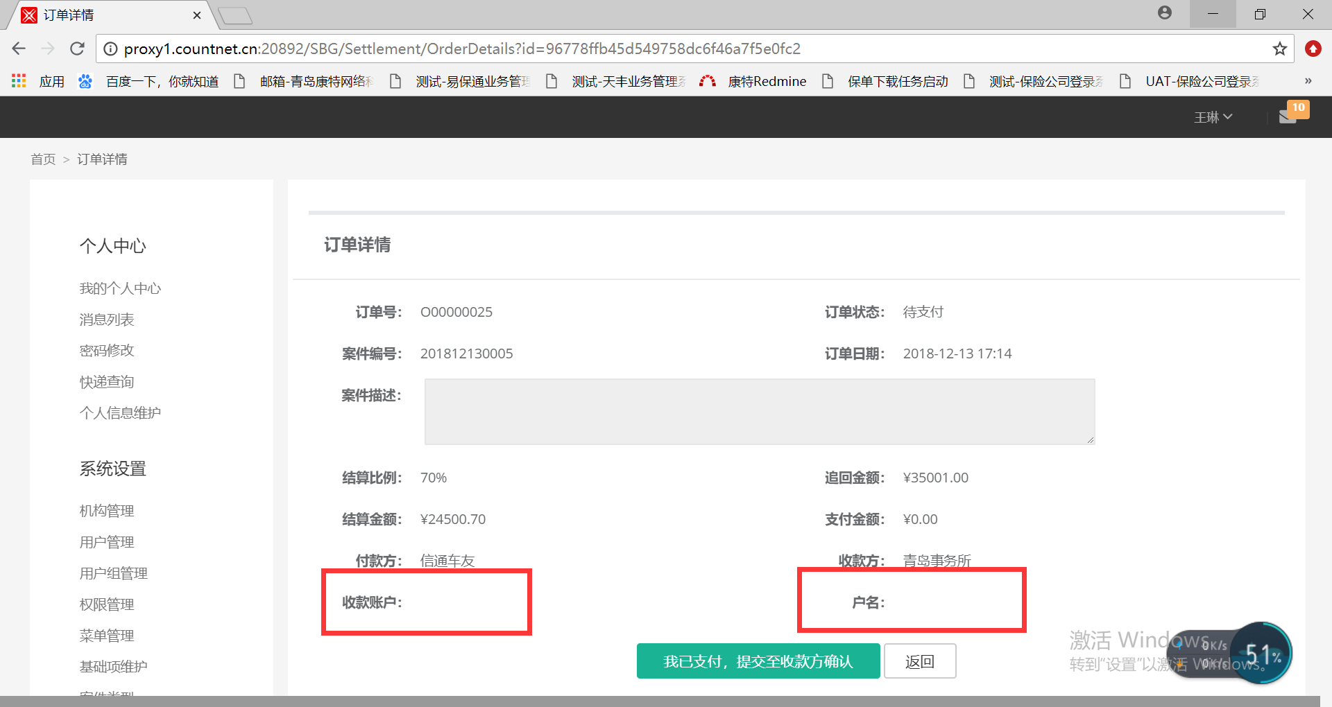This screenshot has width=1332, height=707.
Task: Click the 案件描述 text area
Action: 760,412
